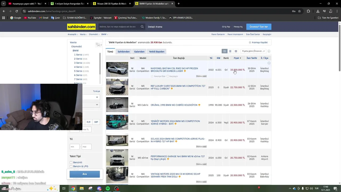
Task: Click the Yıl min input field
Action: (x=75, y=147)
